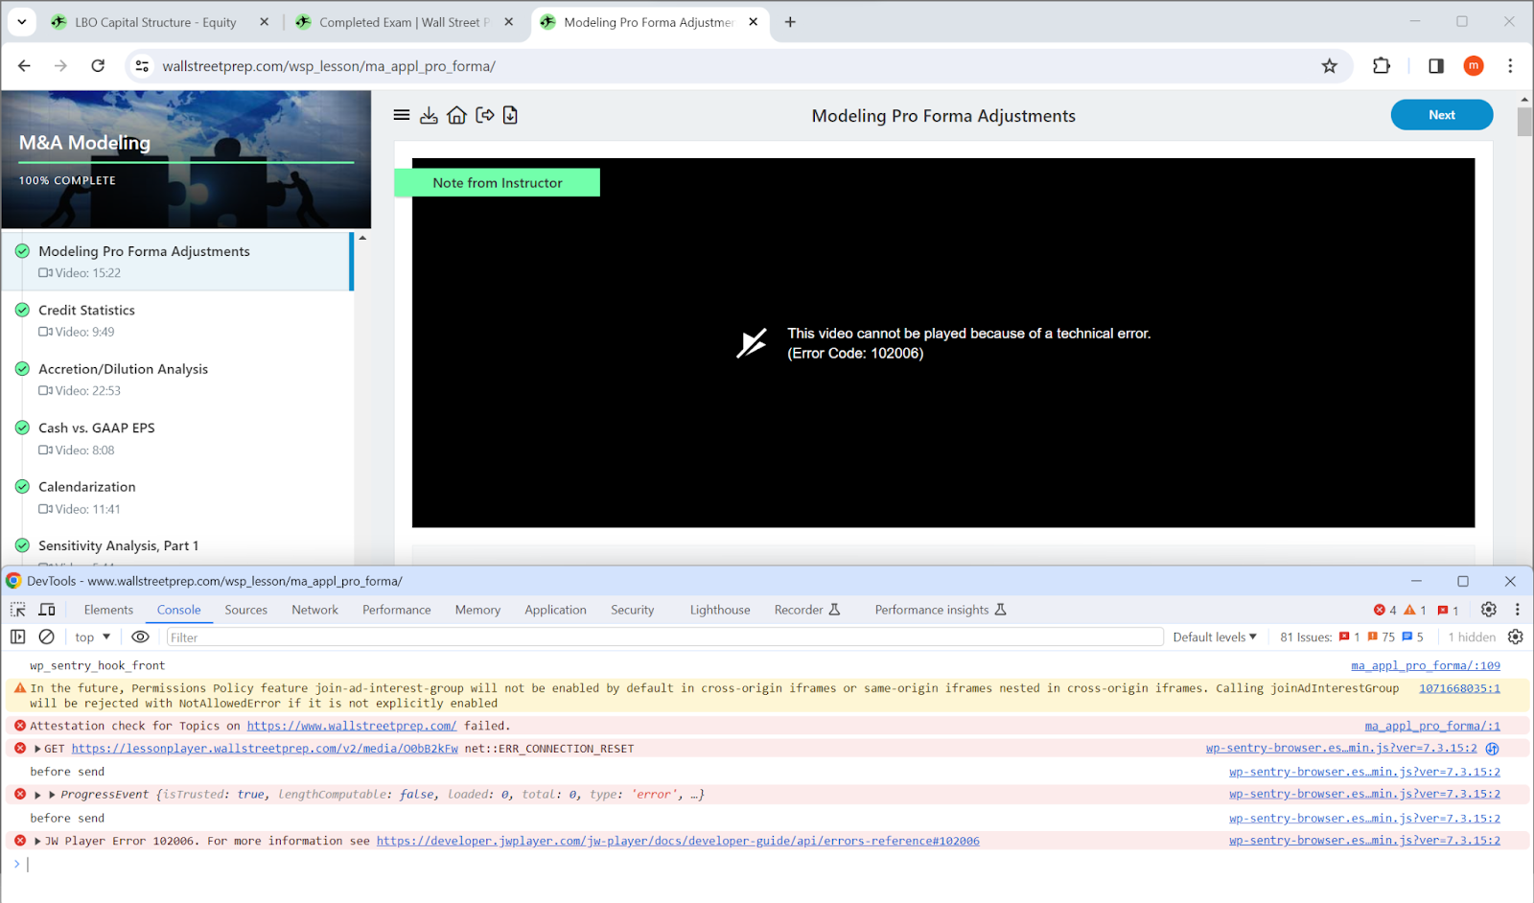Expand the GET lessonplayer error entry
This screenshot has width=1534, height=903.
[37, 749]
